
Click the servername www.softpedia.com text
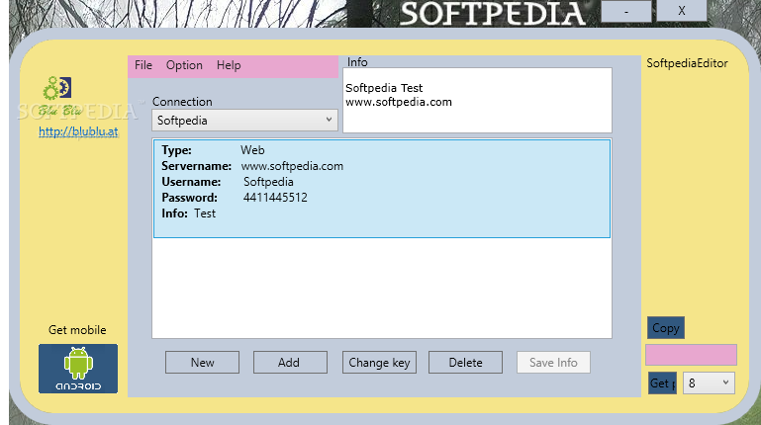292,166
